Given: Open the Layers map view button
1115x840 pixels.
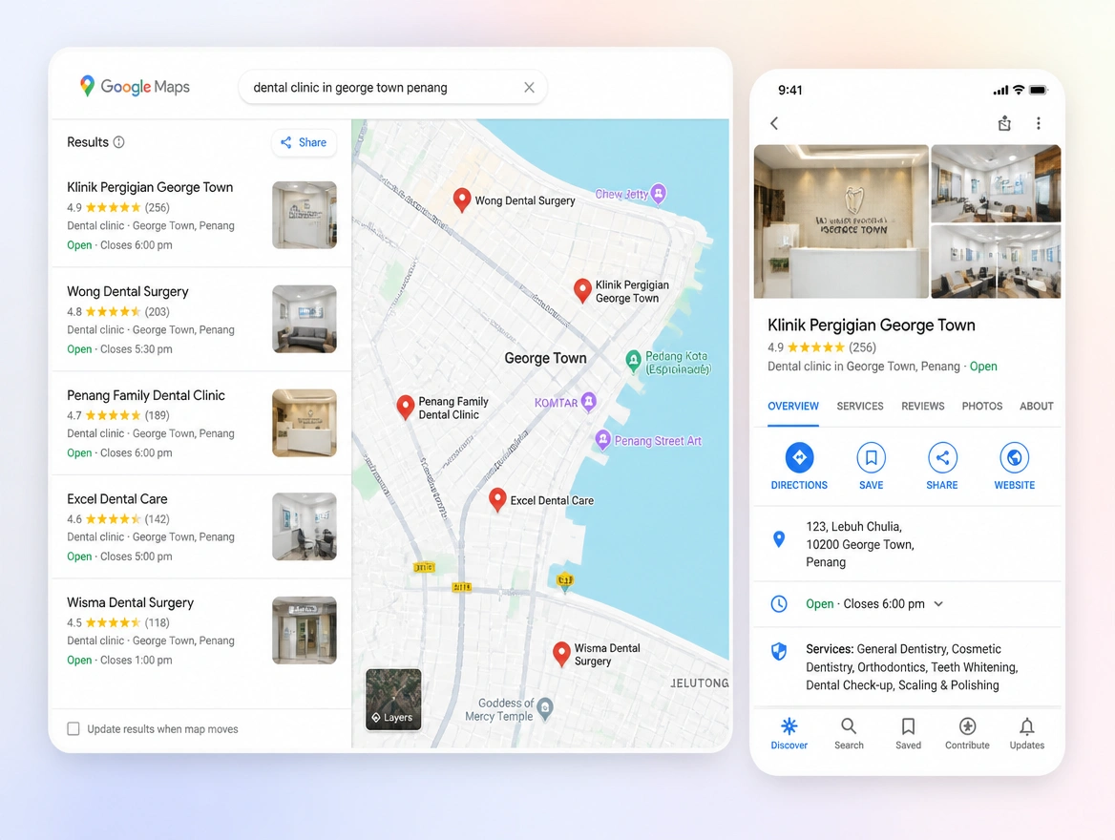Looking at the screenshot, I should click(x=393, y=699).
